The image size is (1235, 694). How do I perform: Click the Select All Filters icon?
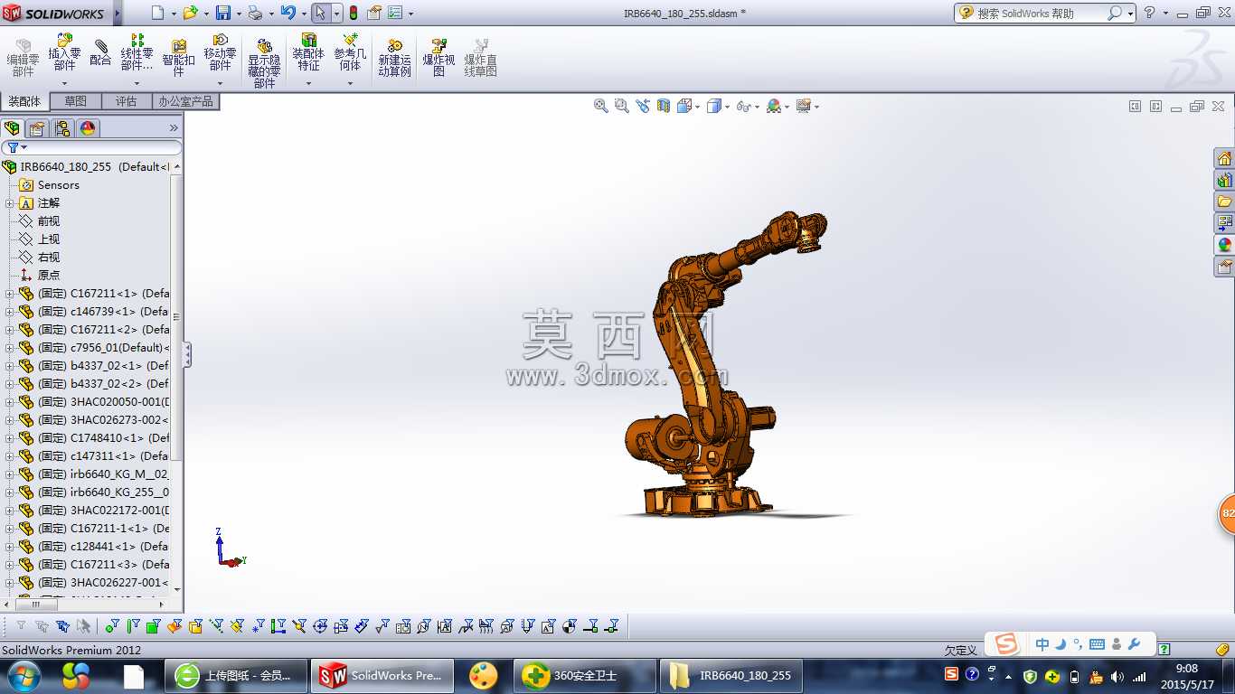click(x=62, y=625)
